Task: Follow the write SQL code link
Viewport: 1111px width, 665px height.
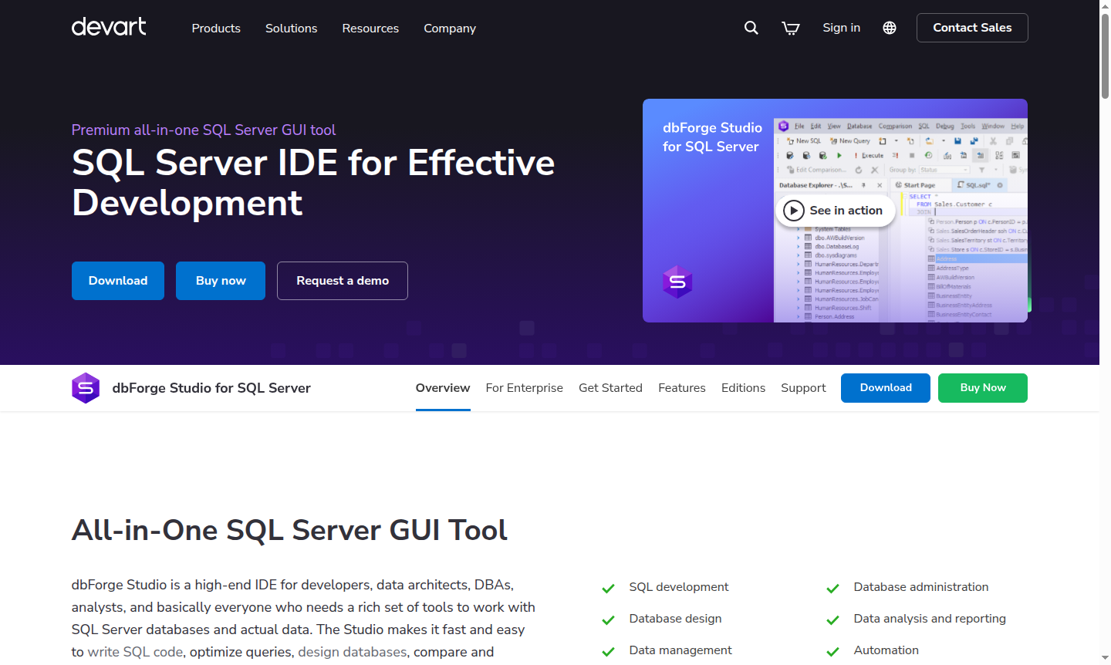Action: pyautogui.click(x=135, y=650)
